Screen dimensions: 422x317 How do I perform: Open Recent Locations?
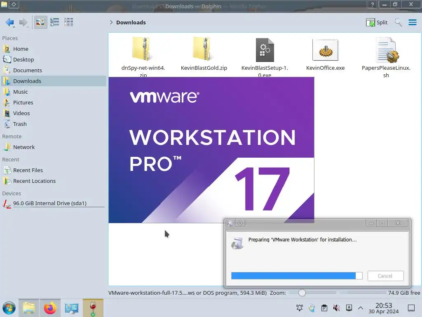[x=54, y=181]
